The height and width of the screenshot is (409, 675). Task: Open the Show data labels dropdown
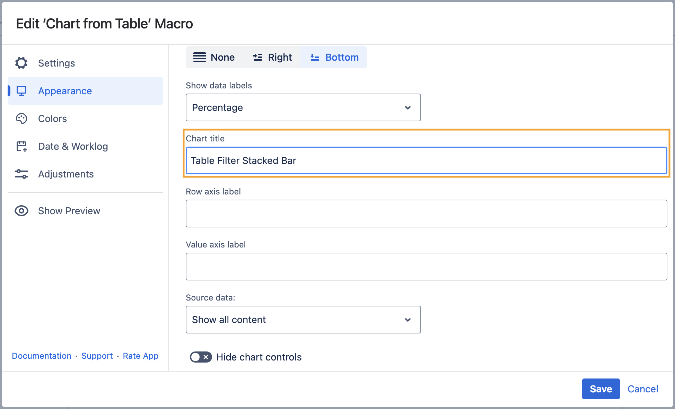pos(303,107)
